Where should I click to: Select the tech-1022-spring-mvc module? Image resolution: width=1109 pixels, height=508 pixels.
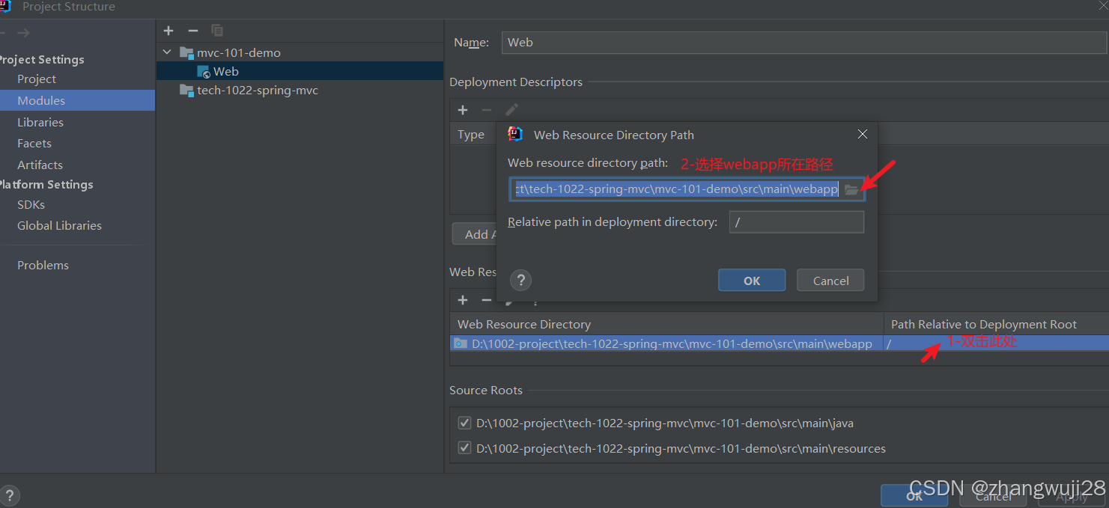257,91
